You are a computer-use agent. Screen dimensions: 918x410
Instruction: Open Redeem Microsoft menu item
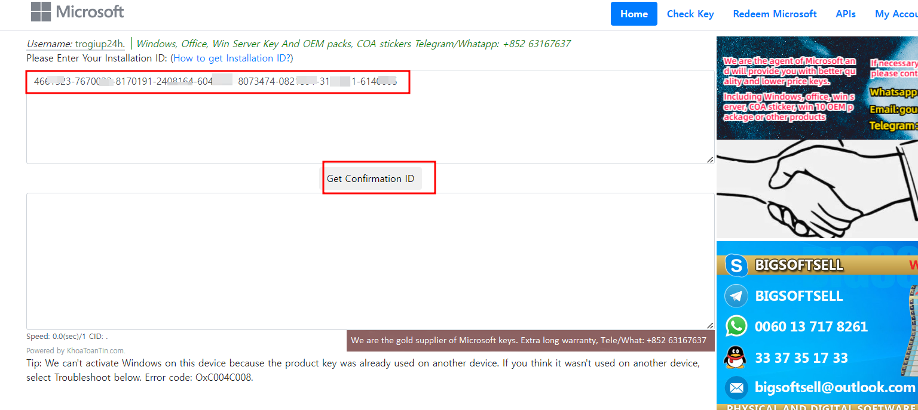(775, 14)
